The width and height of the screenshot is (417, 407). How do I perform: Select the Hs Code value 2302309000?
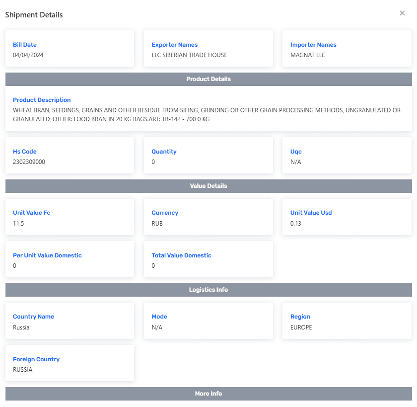pyautogui.click(x=29, y=162)
